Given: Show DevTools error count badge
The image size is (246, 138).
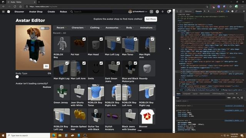Looking at the screenshot, I should (219, 11).
